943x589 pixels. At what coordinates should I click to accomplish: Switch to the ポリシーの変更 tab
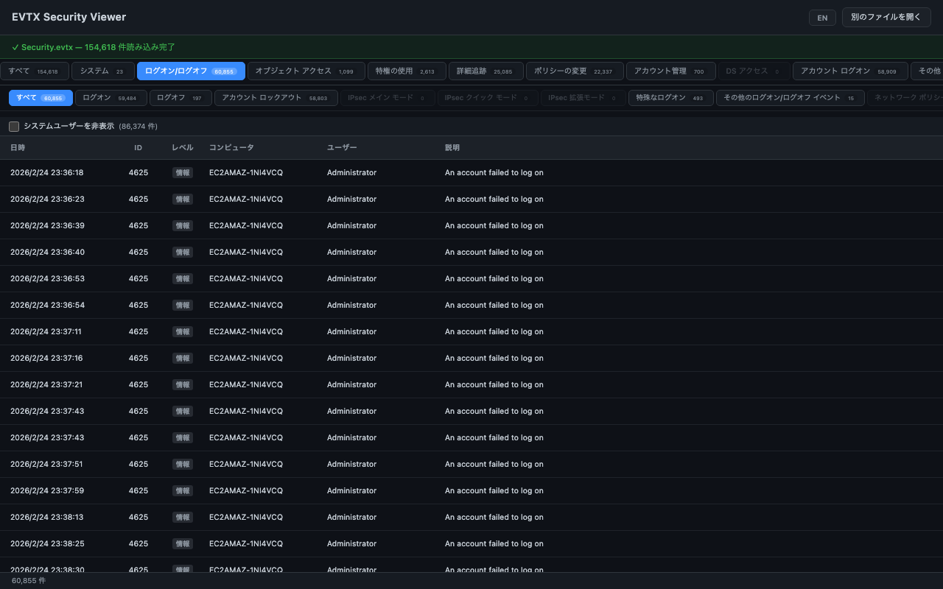[575, 71]
